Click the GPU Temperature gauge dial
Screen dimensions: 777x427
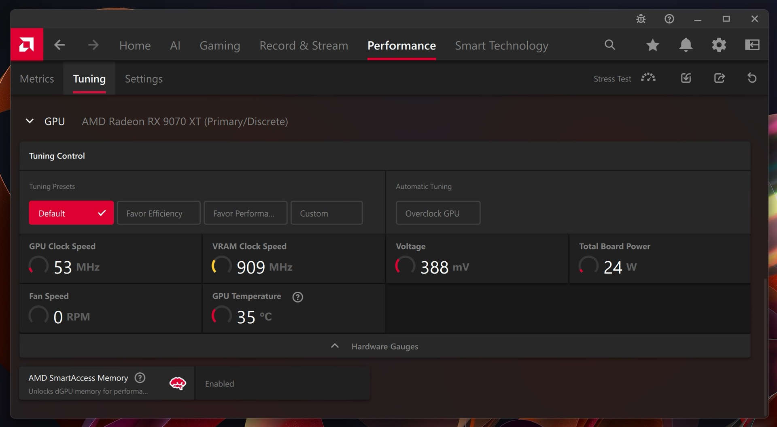pos(222,316)
